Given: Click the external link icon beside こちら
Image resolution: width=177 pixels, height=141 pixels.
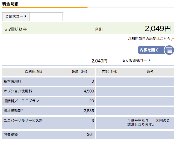Looking at the screenshot, I should point(173,40).
